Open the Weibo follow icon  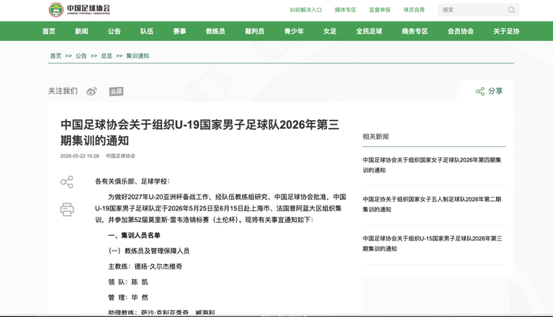coord(92,92)
